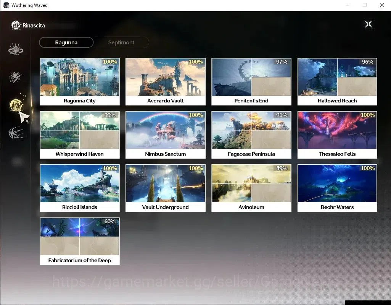This screenshot has height=305, width=391.
Task: Switch to the Septimont tab
Action: (x=121, y=42)
